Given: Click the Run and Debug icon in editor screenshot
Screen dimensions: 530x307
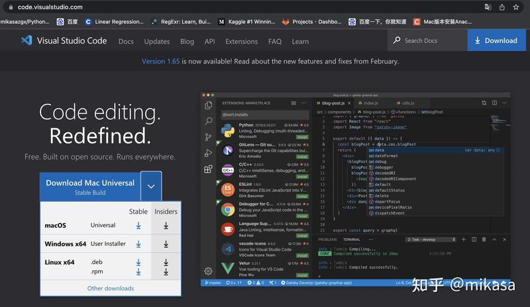Looking at the screenshot, I should [208, 153].
